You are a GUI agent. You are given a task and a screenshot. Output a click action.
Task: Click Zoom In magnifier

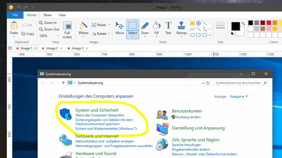point(41,23)
